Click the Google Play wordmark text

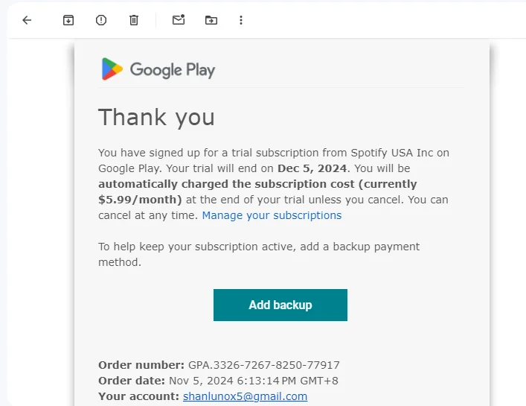[x=173, y=70]
